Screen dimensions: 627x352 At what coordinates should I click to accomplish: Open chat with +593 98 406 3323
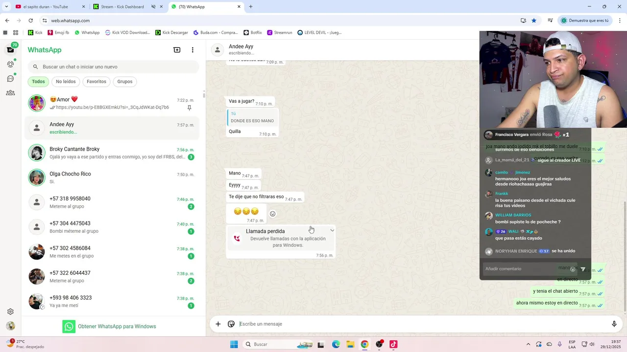(113, 302)
